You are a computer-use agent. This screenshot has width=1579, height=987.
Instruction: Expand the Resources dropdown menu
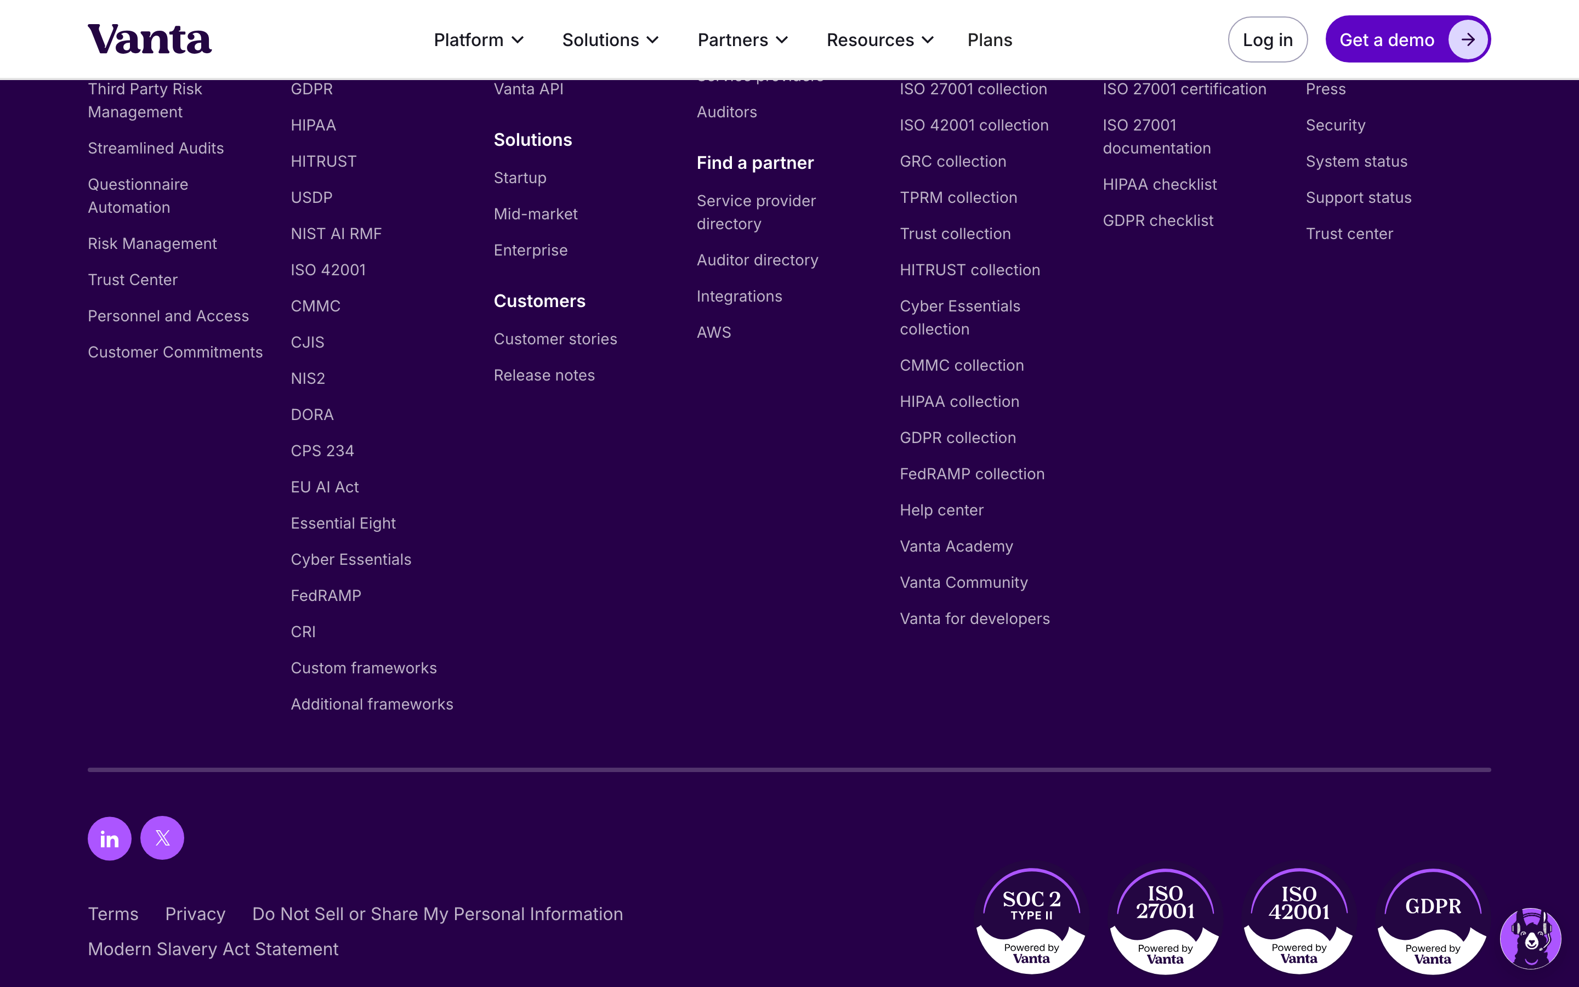click(880, 40)
